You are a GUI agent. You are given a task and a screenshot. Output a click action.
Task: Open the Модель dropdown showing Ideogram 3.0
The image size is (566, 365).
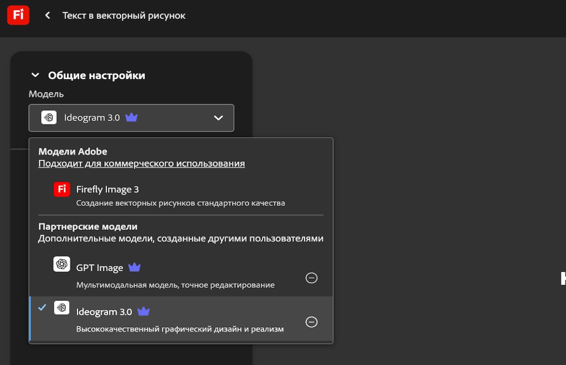coord(131,118)
